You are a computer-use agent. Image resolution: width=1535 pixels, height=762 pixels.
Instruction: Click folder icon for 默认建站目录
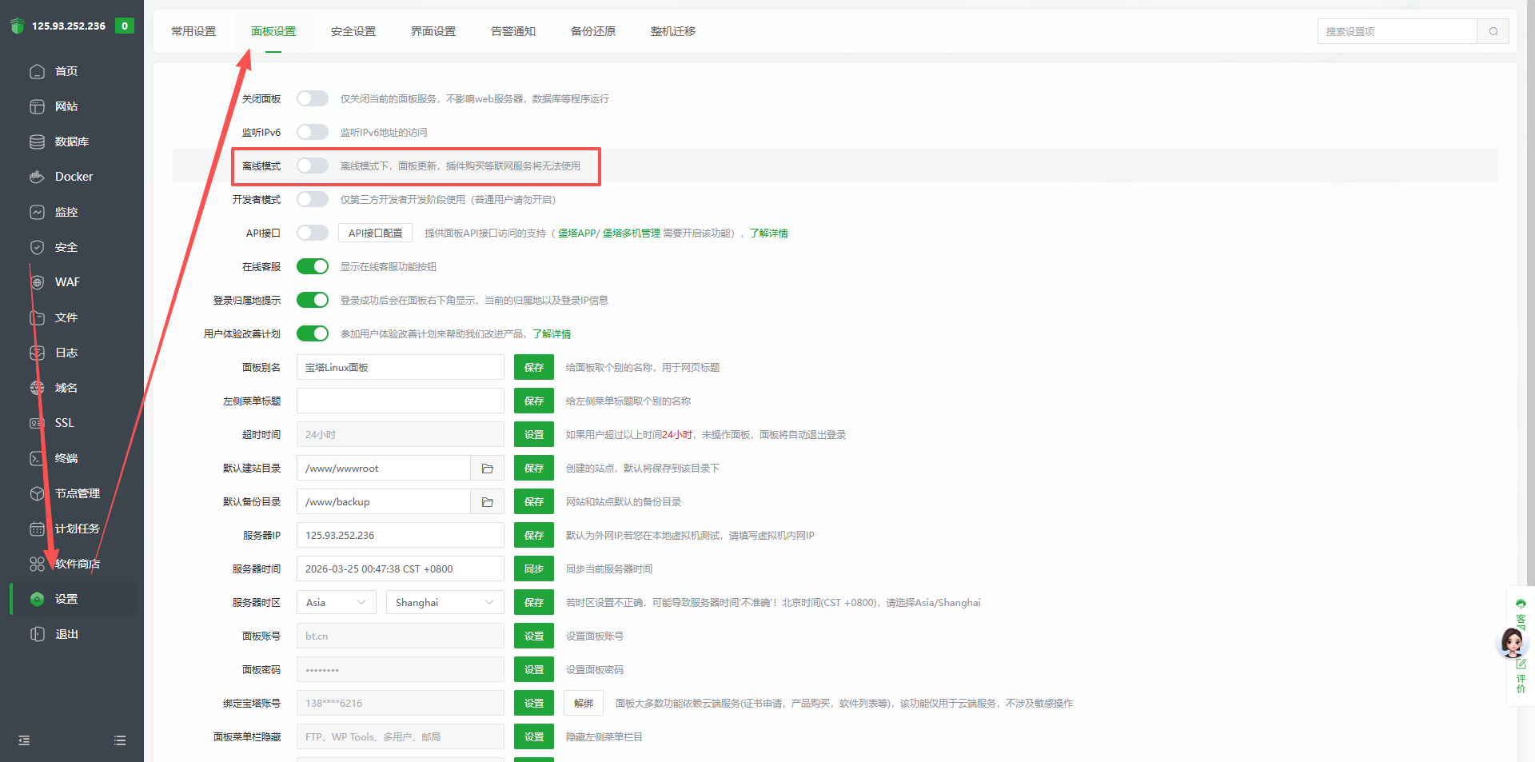pos(487,469)
